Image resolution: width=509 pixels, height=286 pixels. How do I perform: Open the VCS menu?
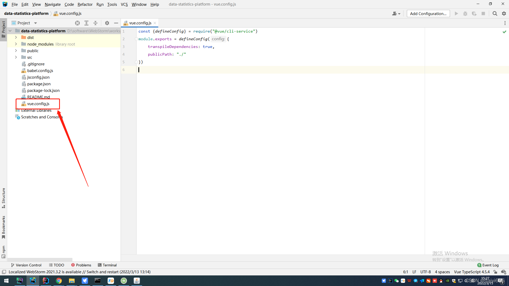tap(124, 4)
